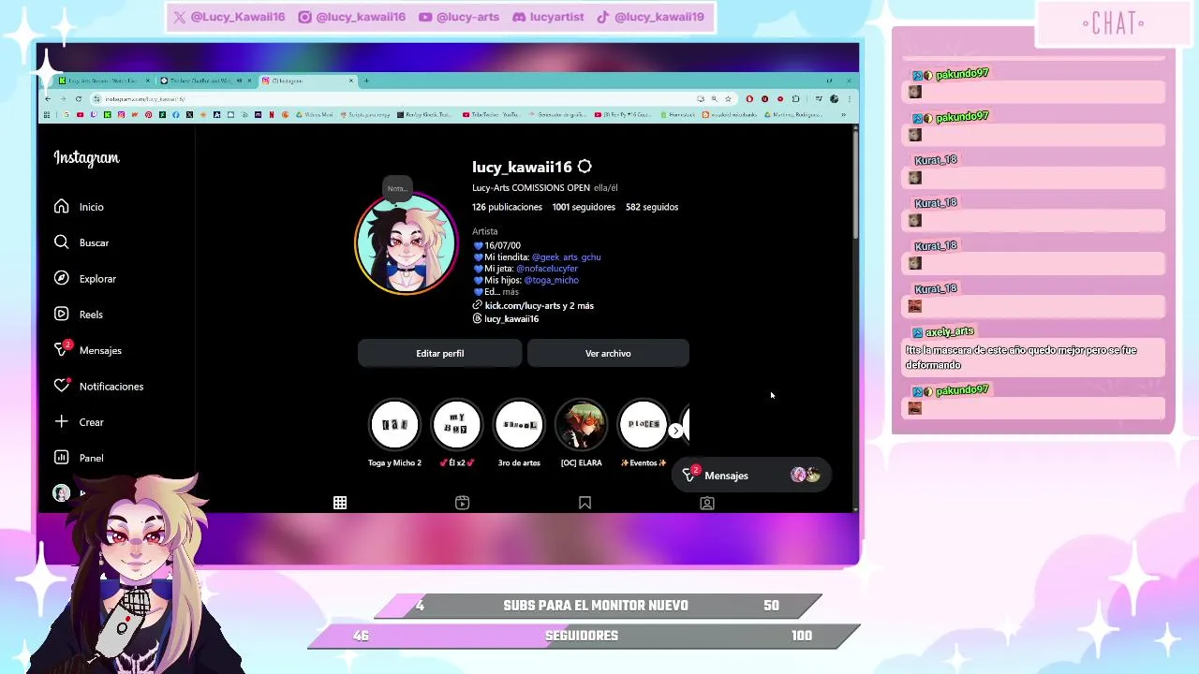Open a new browser tab

coord(366,81)
